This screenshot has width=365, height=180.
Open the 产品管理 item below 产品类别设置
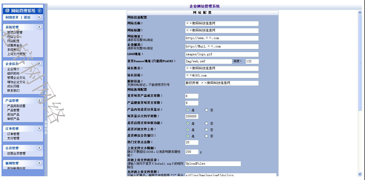coord(13,110)
